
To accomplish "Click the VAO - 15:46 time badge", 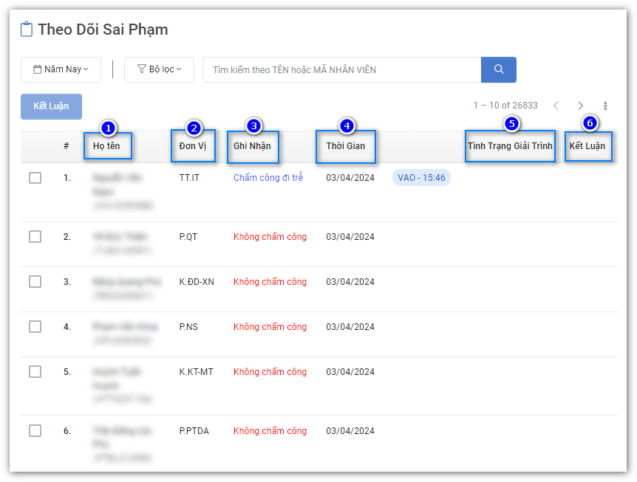I will [421, 178].
